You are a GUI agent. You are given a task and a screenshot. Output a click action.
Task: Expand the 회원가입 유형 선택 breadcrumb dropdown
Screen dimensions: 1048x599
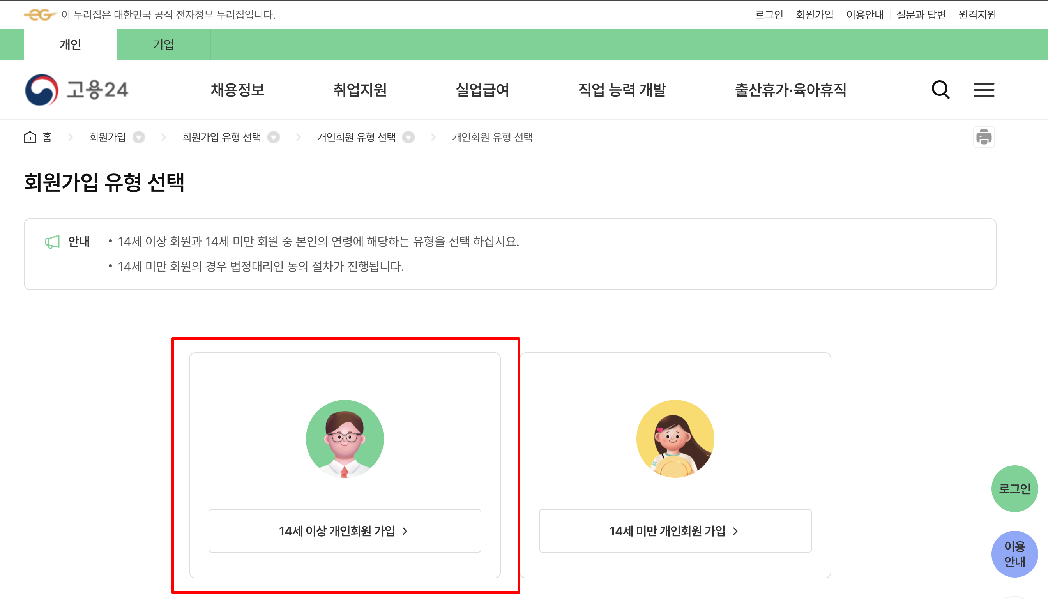pos(274,137)
